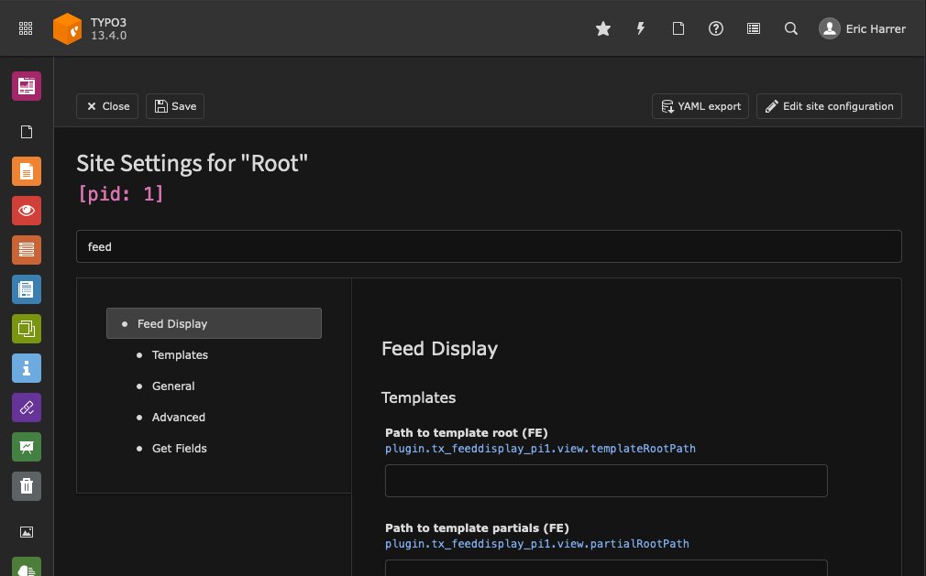Click plugin.tx_feeddisplay_pi1.view.templateRootPath key text

pyautogui.click(x=540, y=449)
